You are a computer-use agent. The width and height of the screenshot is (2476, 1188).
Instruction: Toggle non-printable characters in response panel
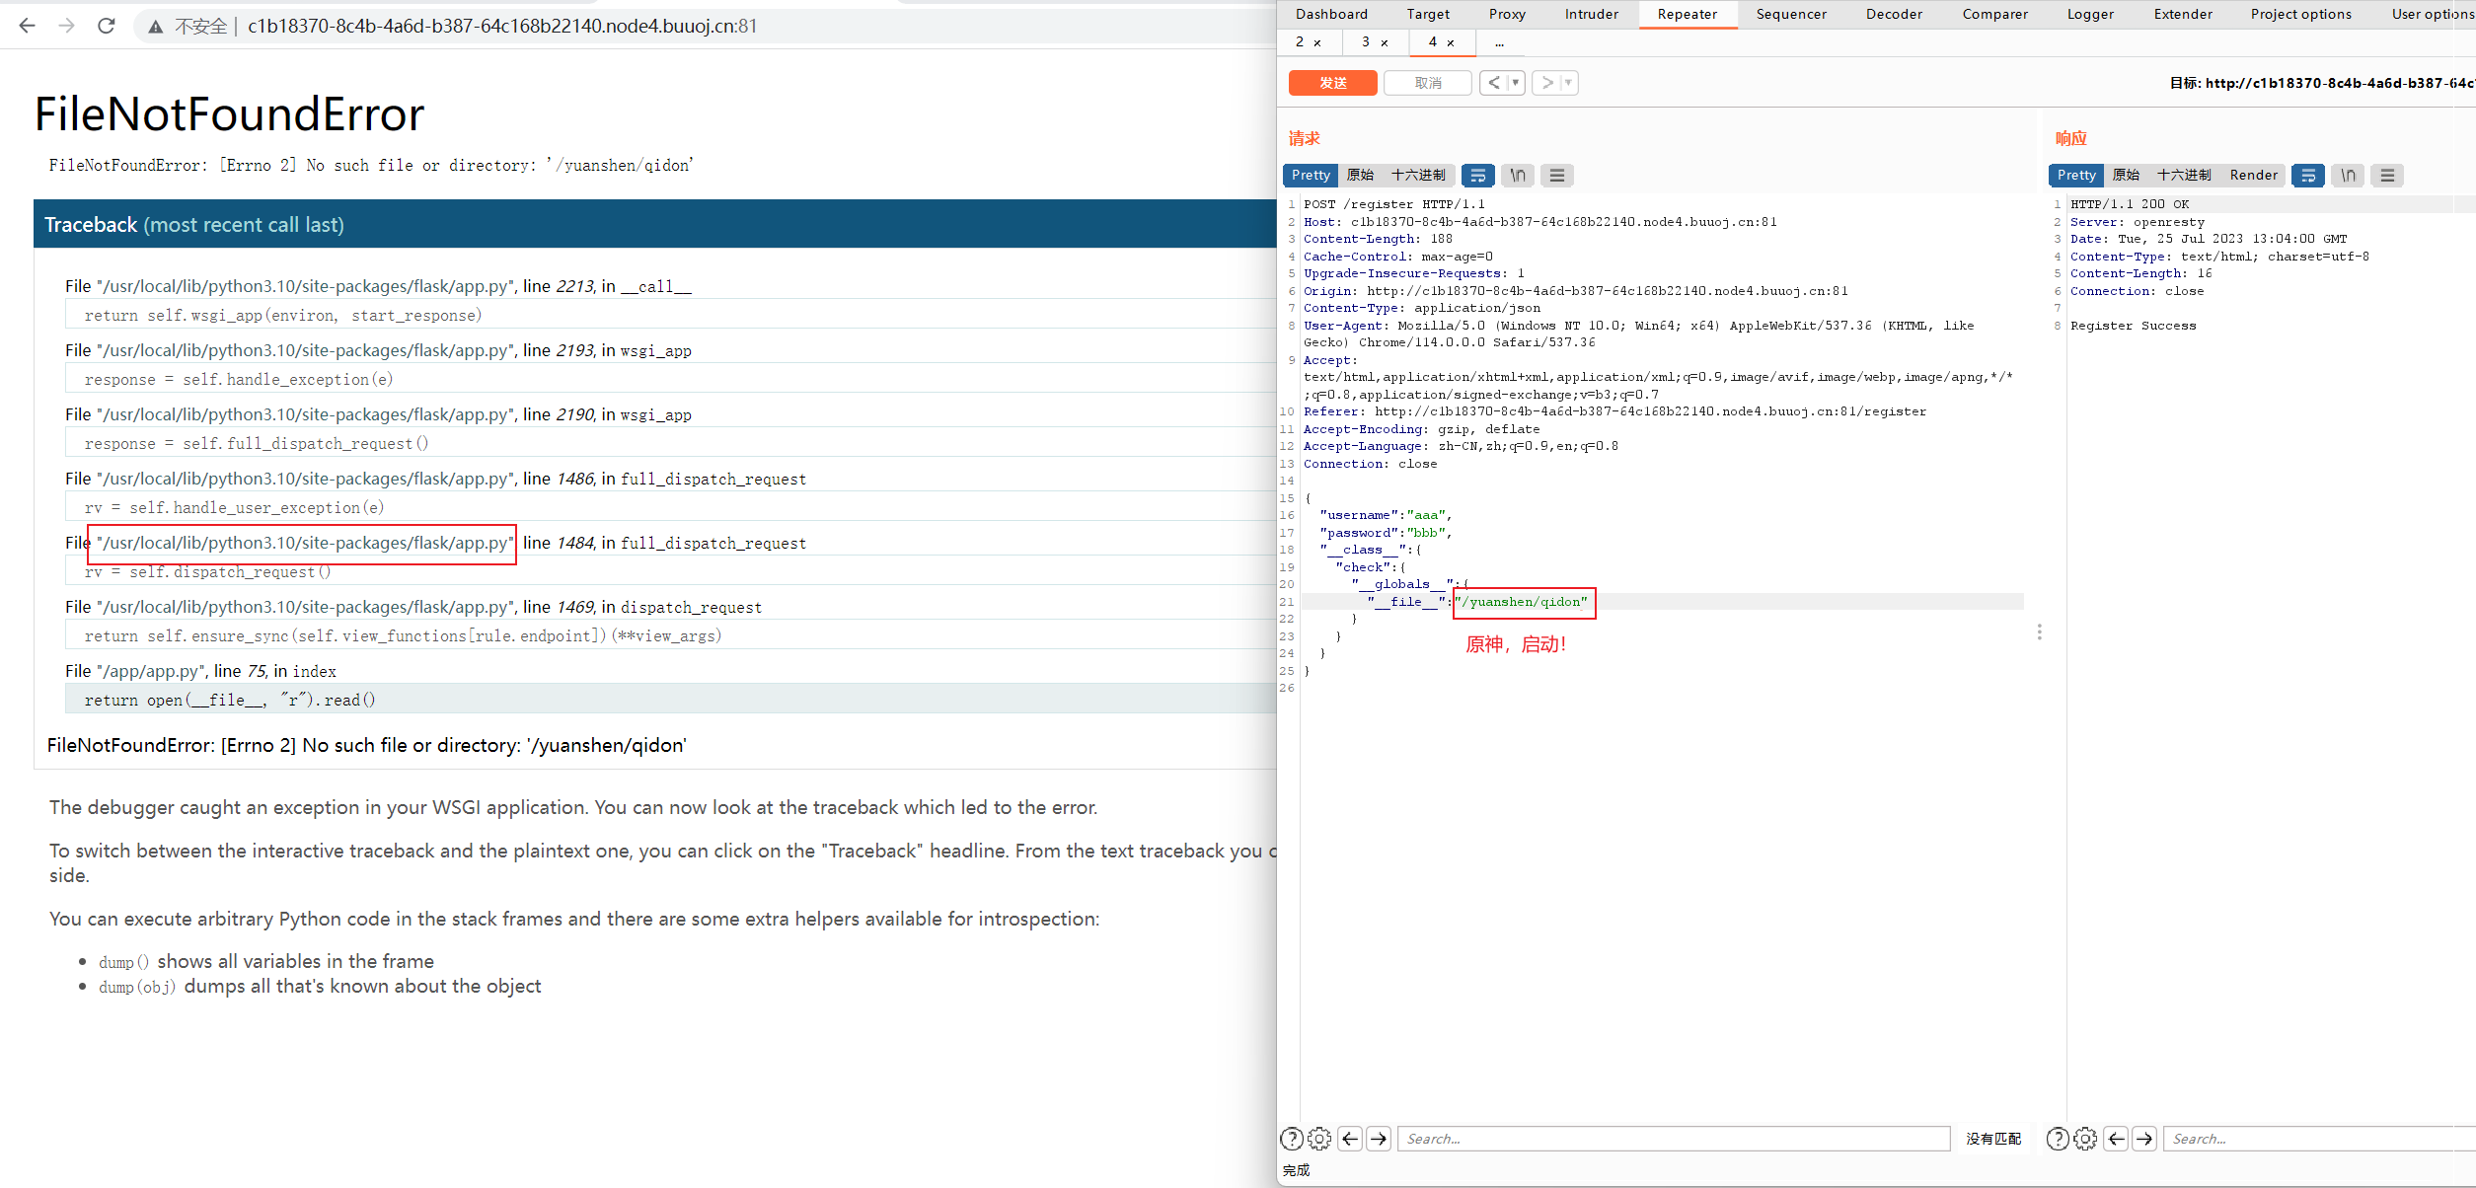(x=2348, y=176)
